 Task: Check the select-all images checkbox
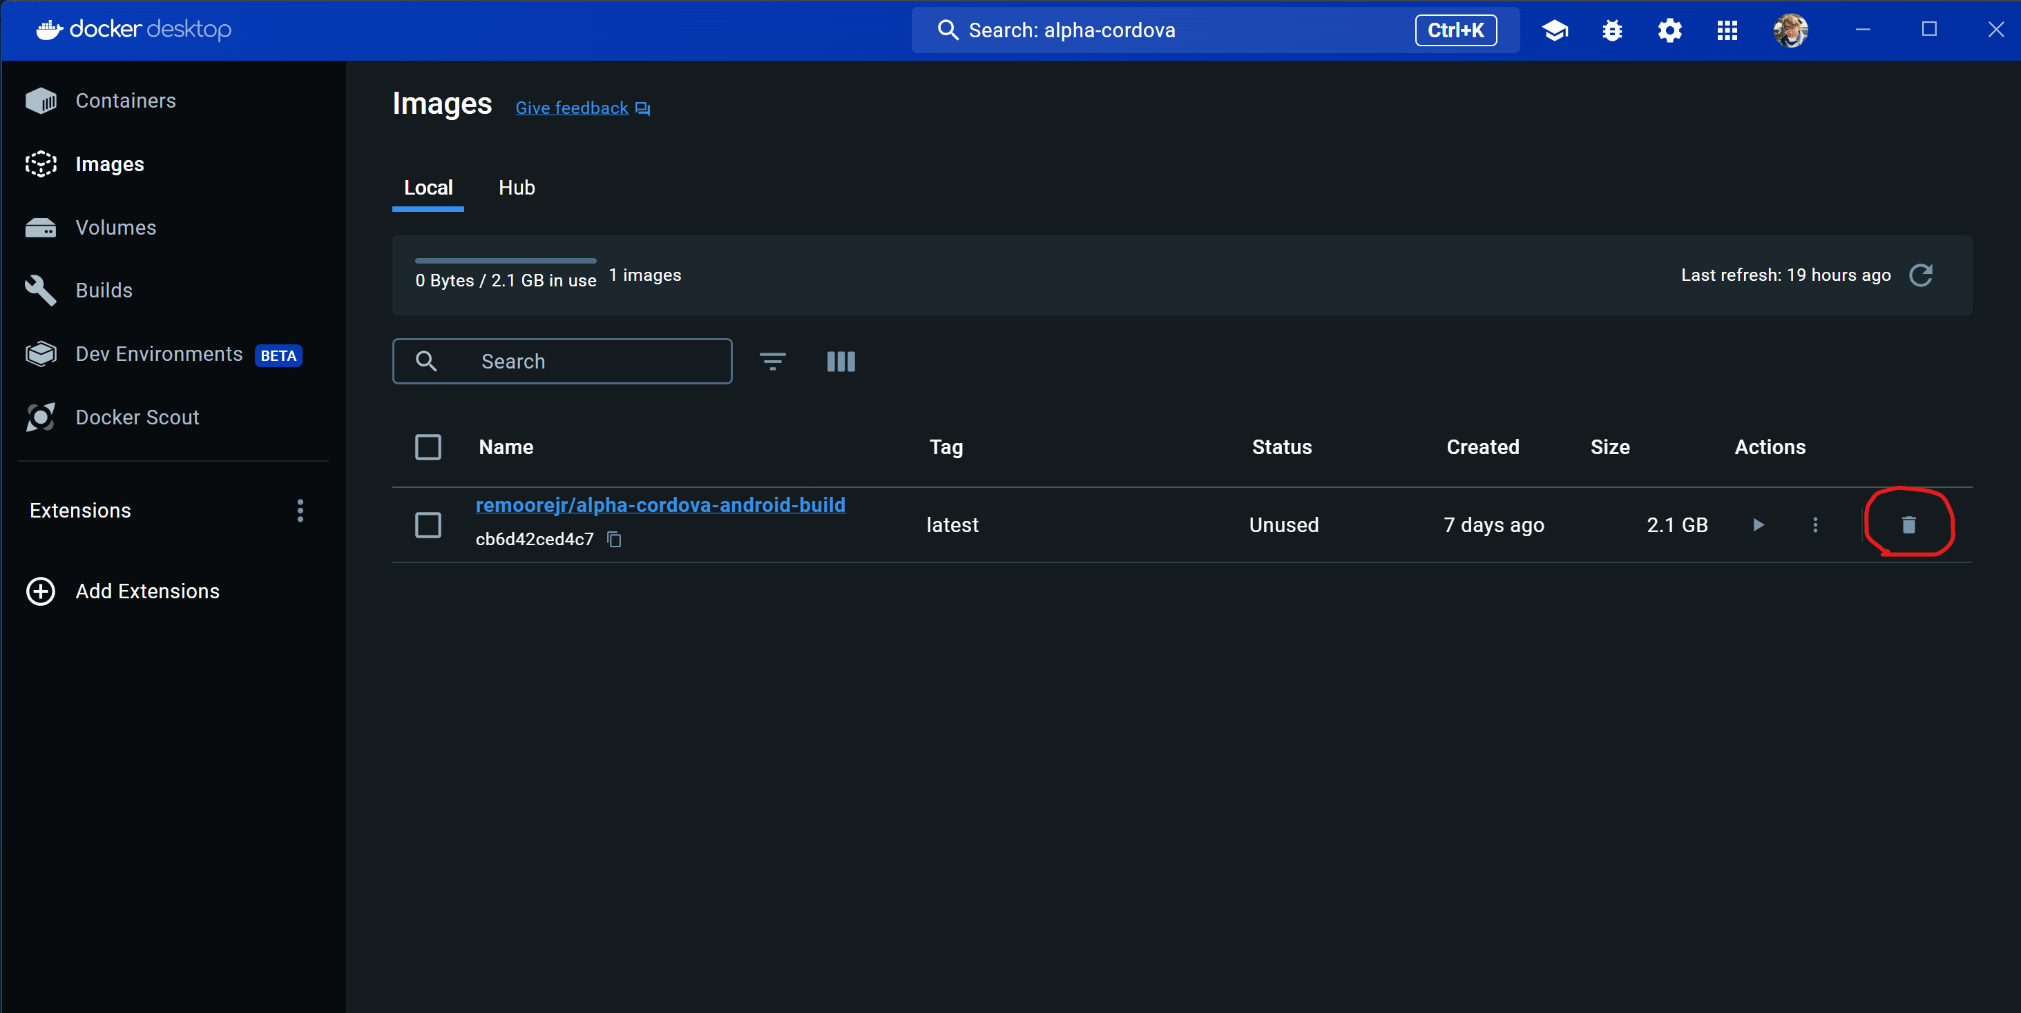(x=428, y=447)
